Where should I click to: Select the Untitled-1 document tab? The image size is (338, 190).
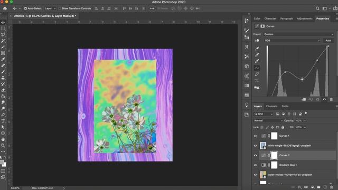pos(44,16)
